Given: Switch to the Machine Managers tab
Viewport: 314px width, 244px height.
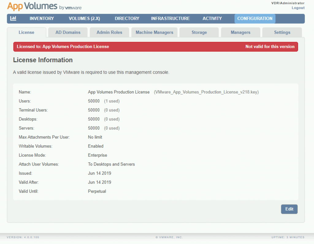Looking at the screenshot, I should click(x=154, y=32).
